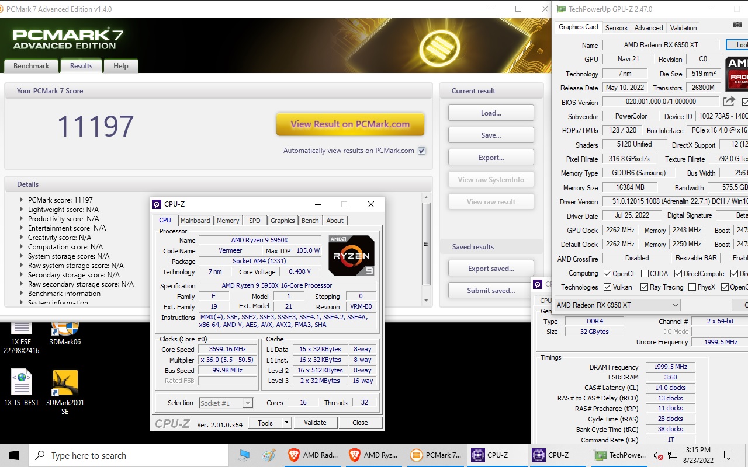The image size is (748, 467).
Task: Switch to the PCMark 7 taskbar item
Action: pos(435,455)
